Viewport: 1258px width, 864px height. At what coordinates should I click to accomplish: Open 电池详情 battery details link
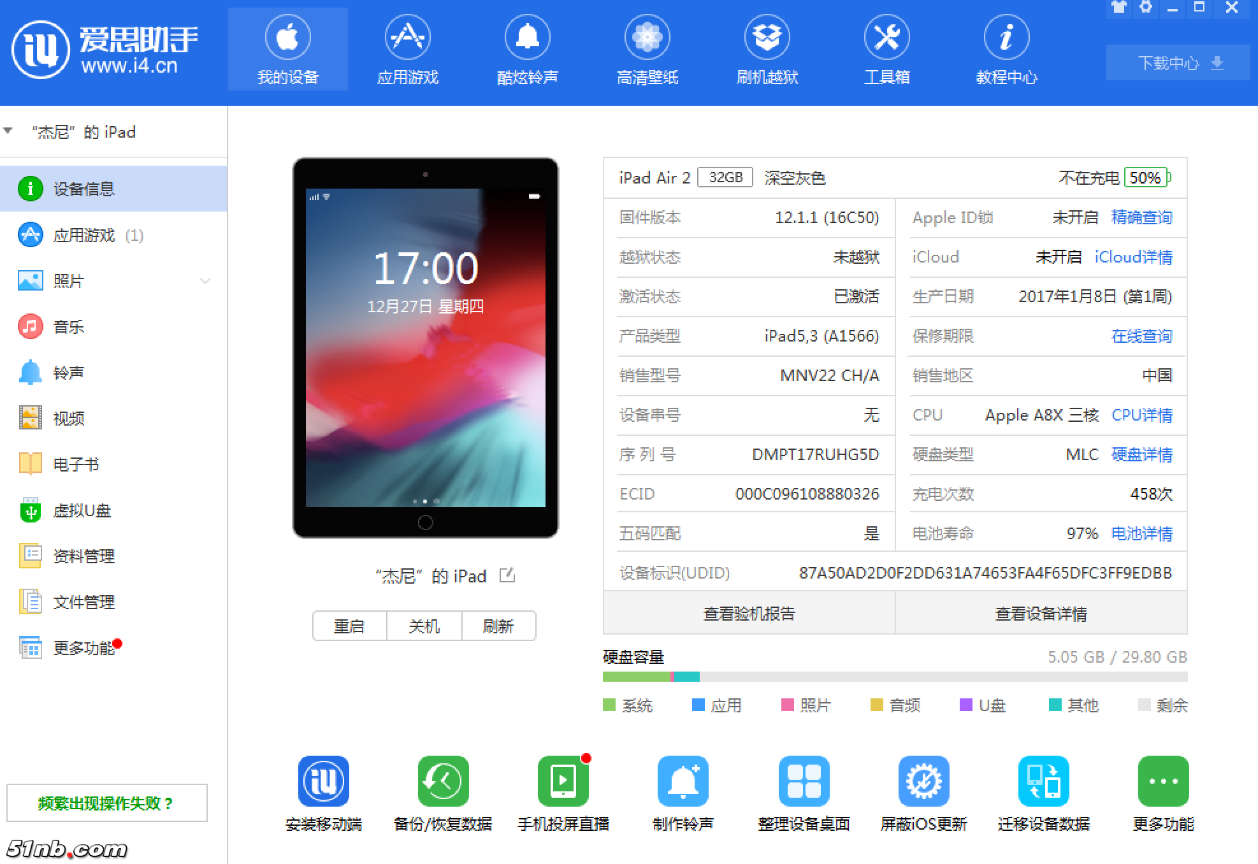pos(1141,534)
